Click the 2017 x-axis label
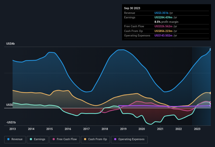 (x=86, y=129)
